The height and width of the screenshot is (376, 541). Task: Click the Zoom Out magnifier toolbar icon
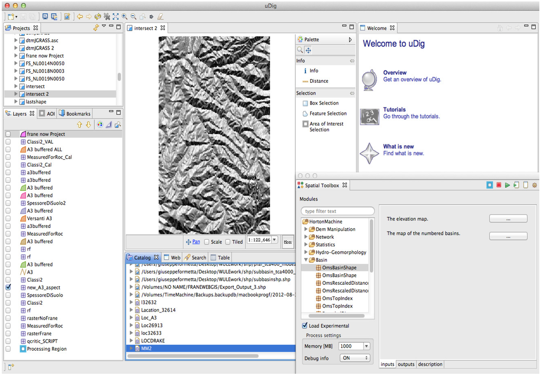pos(133,16)
